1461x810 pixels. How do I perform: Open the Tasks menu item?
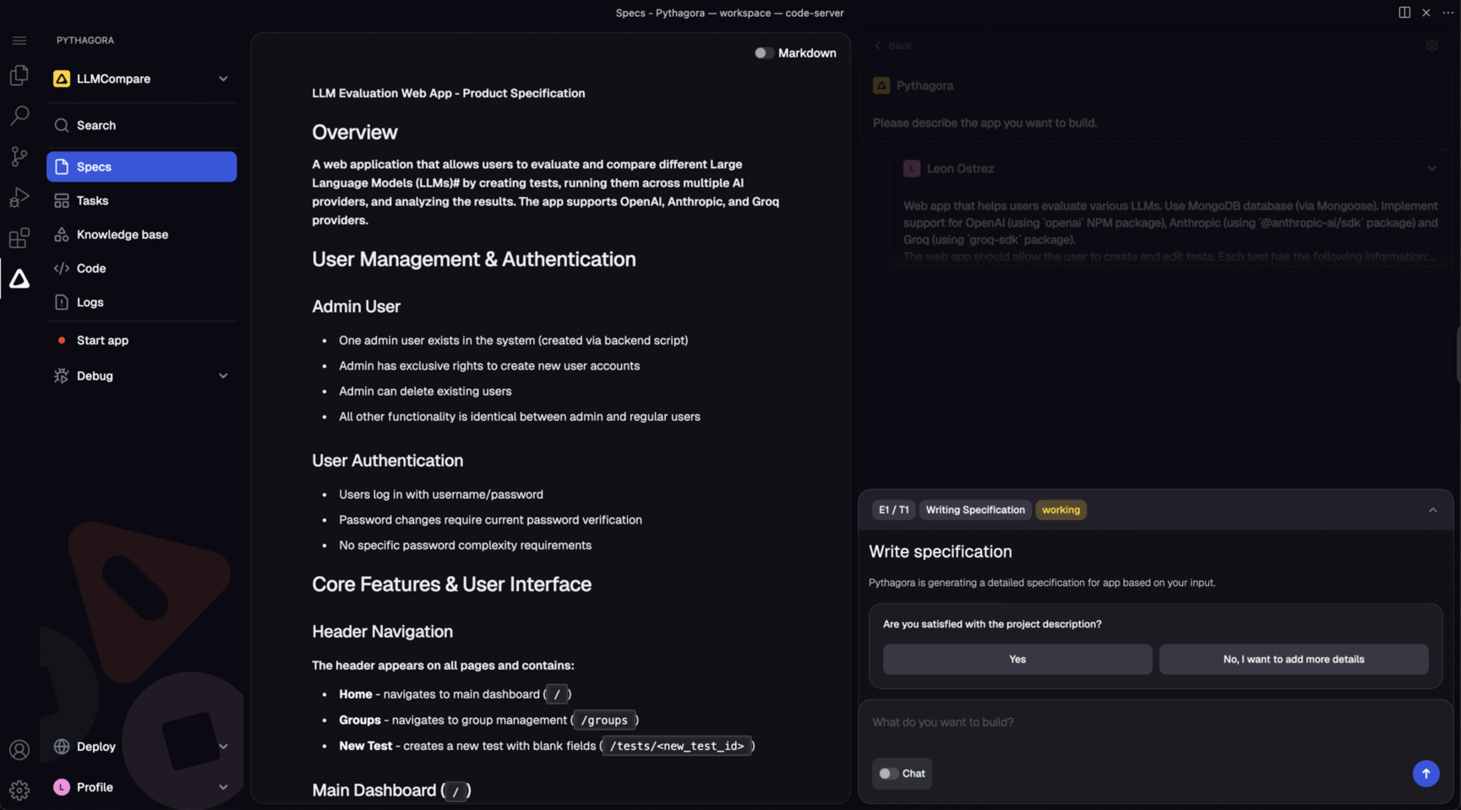pos(142,200)
